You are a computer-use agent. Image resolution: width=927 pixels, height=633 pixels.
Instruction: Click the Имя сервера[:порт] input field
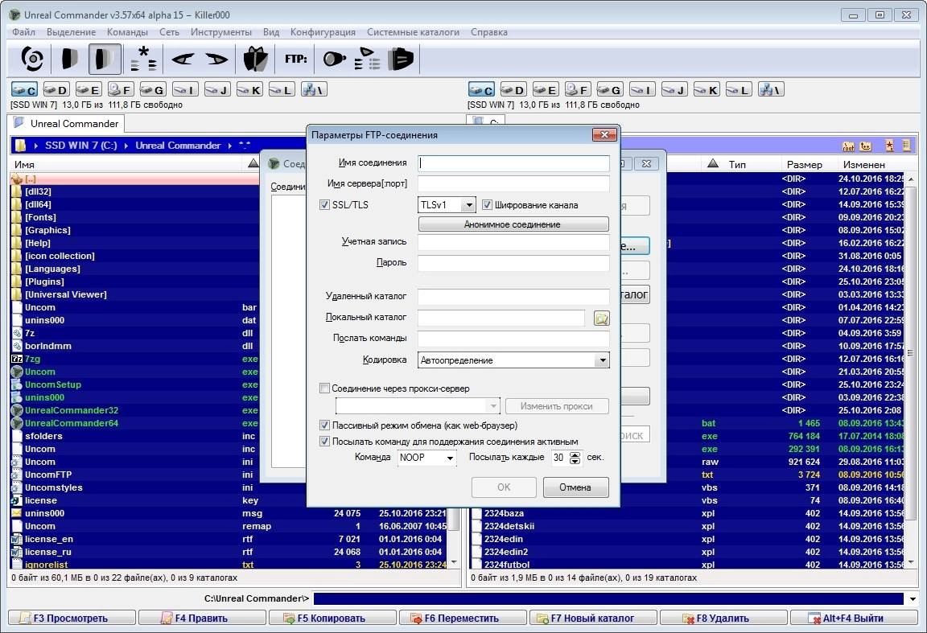pyautogui.click(x=513, y=184)
